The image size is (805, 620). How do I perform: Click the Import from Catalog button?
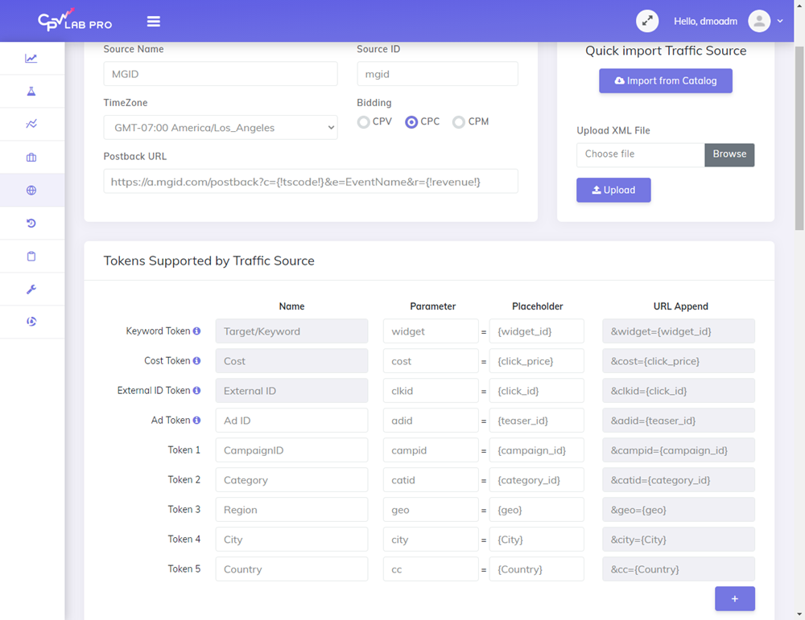pyautogui.click(x=665, y=80)
